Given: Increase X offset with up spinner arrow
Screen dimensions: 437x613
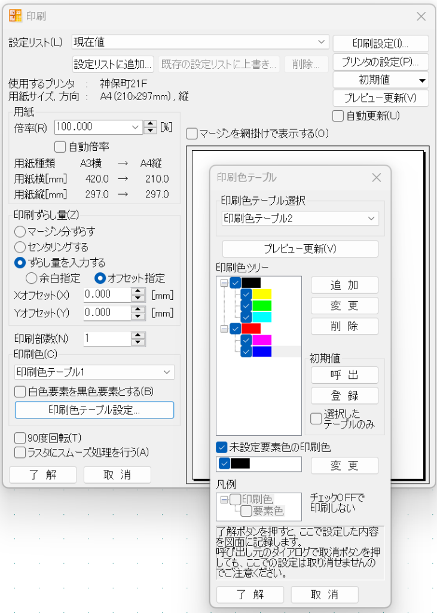Looking at the screenshot, I should coord(138,292).
